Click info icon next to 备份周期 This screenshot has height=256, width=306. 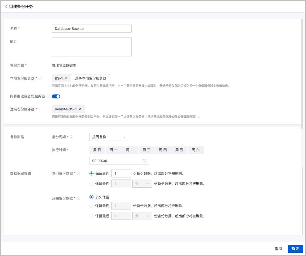coord(71,137)
